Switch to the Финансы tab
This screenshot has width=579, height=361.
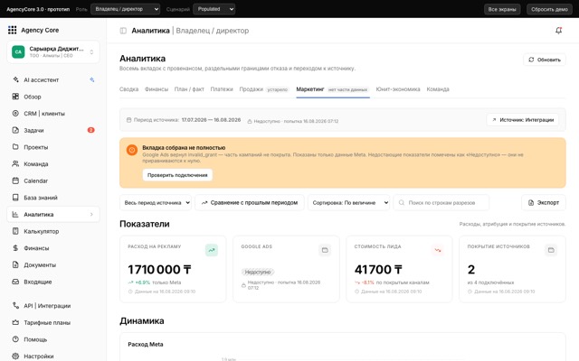(157, 89)
